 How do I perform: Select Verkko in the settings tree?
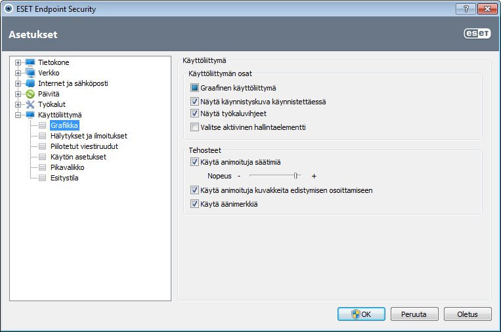pyautogui.click(x=49, y=73)
